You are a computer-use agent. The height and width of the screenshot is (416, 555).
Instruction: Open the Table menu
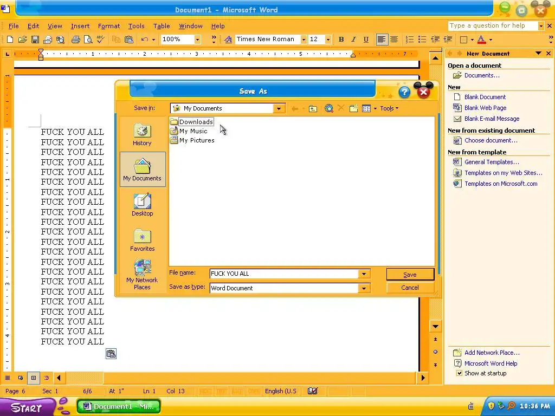[x=162, y=26]
